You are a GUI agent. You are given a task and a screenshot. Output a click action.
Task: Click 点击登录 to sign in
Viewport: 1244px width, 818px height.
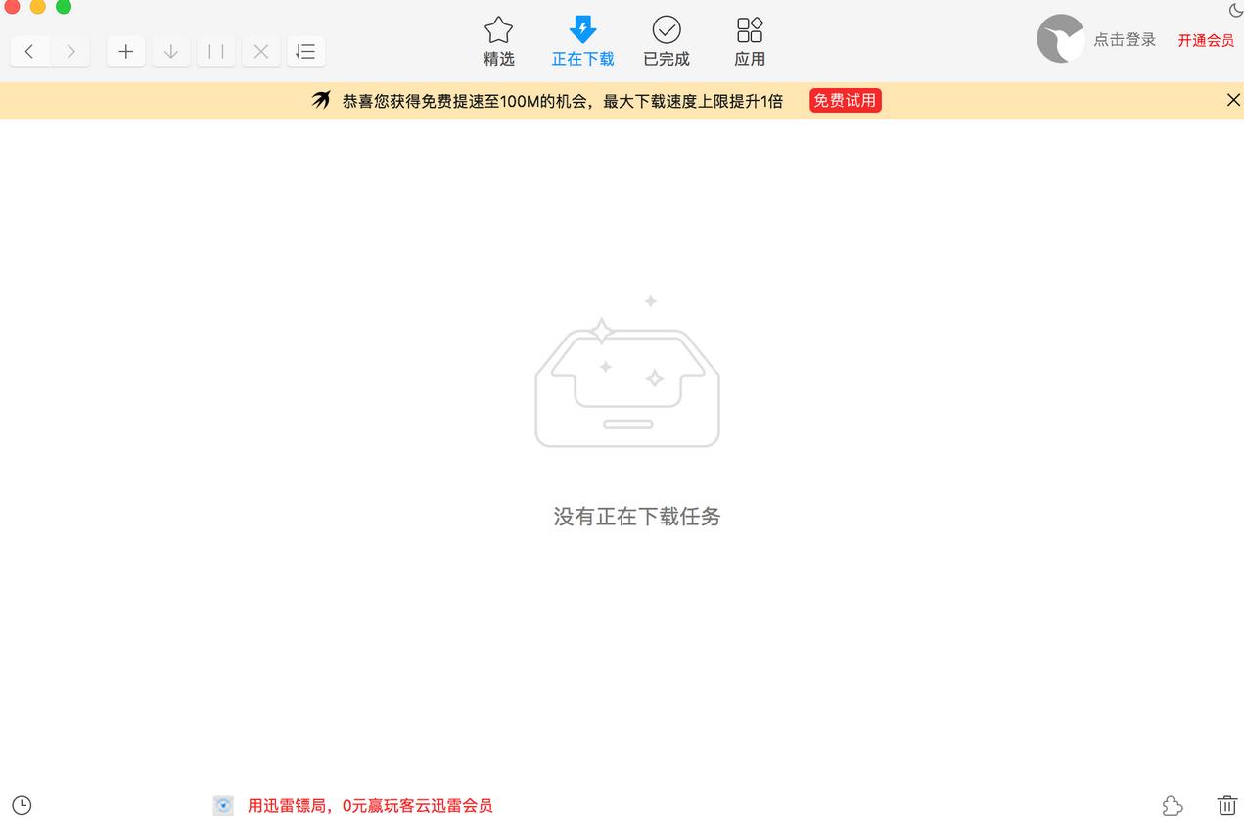1124,39
